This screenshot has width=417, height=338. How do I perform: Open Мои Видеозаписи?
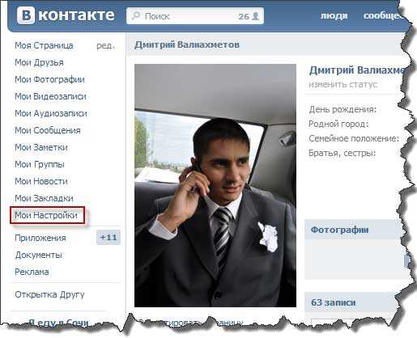coord(50,96)
